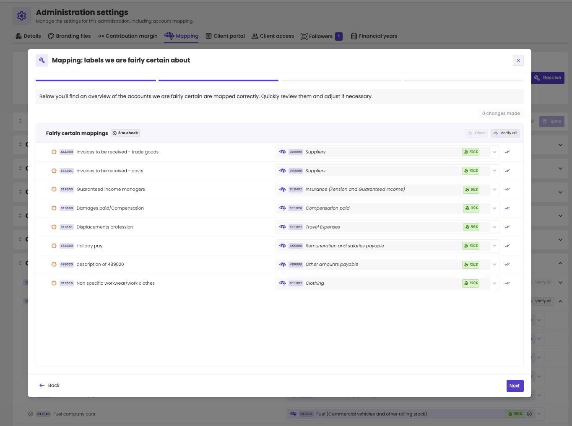Image resolution: width=572 pixels, height=426 pixels.
Task: Click the Holiday pay account label
Action: point(89,246)
